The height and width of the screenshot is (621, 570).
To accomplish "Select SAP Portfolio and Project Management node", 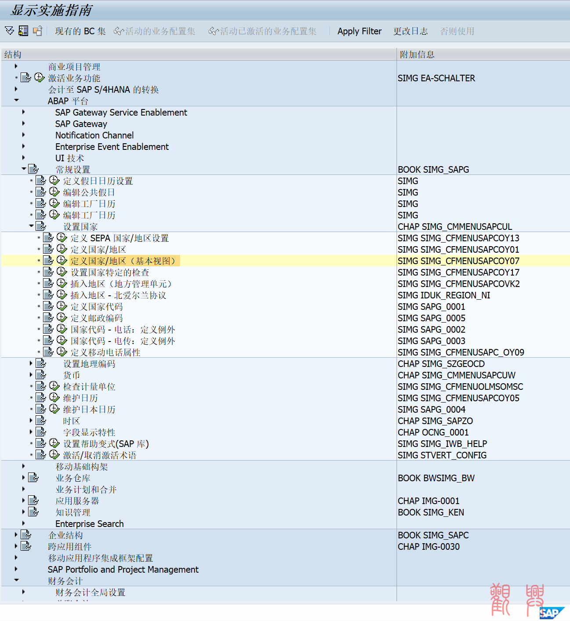I will [123, 570].
